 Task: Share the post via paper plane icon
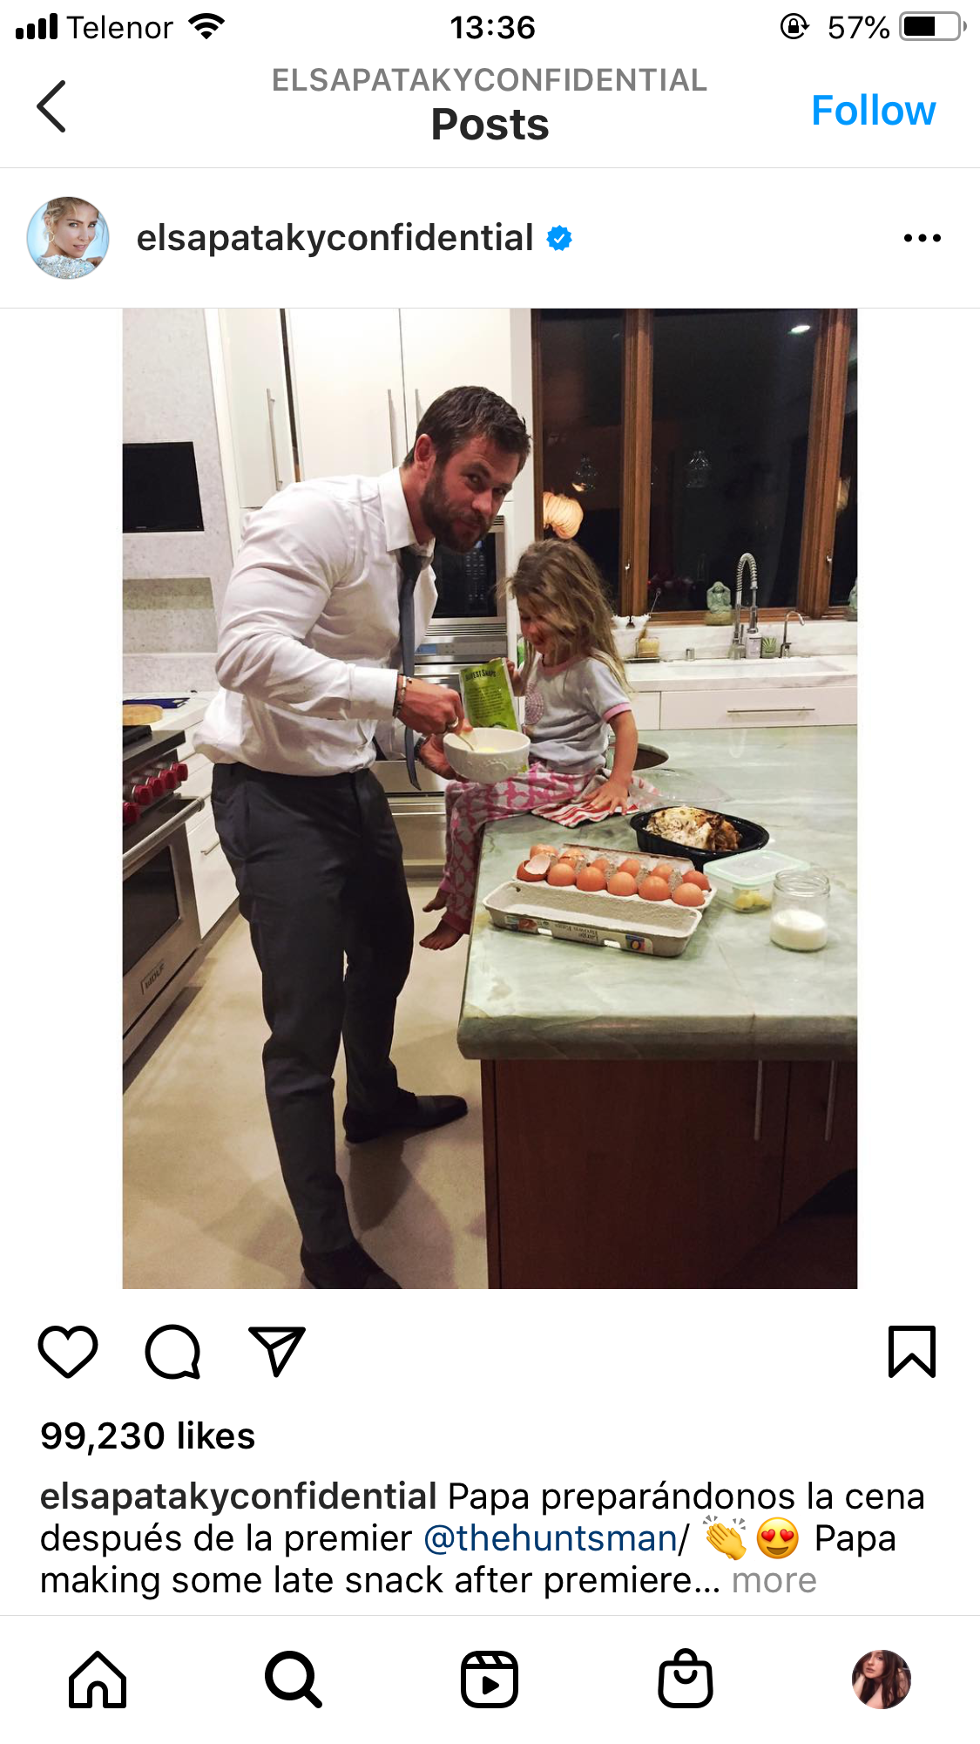point(277,1352)
